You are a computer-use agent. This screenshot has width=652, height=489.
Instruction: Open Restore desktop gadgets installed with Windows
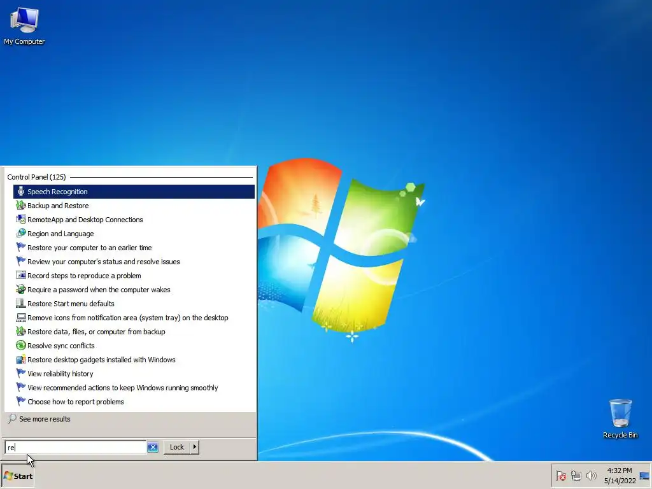tap(134, 360)
